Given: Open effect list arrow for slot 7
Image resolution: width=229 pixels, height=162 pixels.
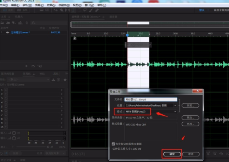Looking at the screenshot, I should click(62, 115).
